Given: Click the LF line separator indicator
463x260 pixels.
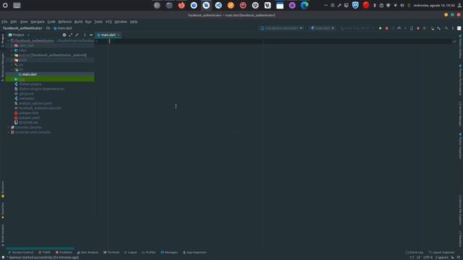Looking at the screenshot, I should [x=418, y=257].
